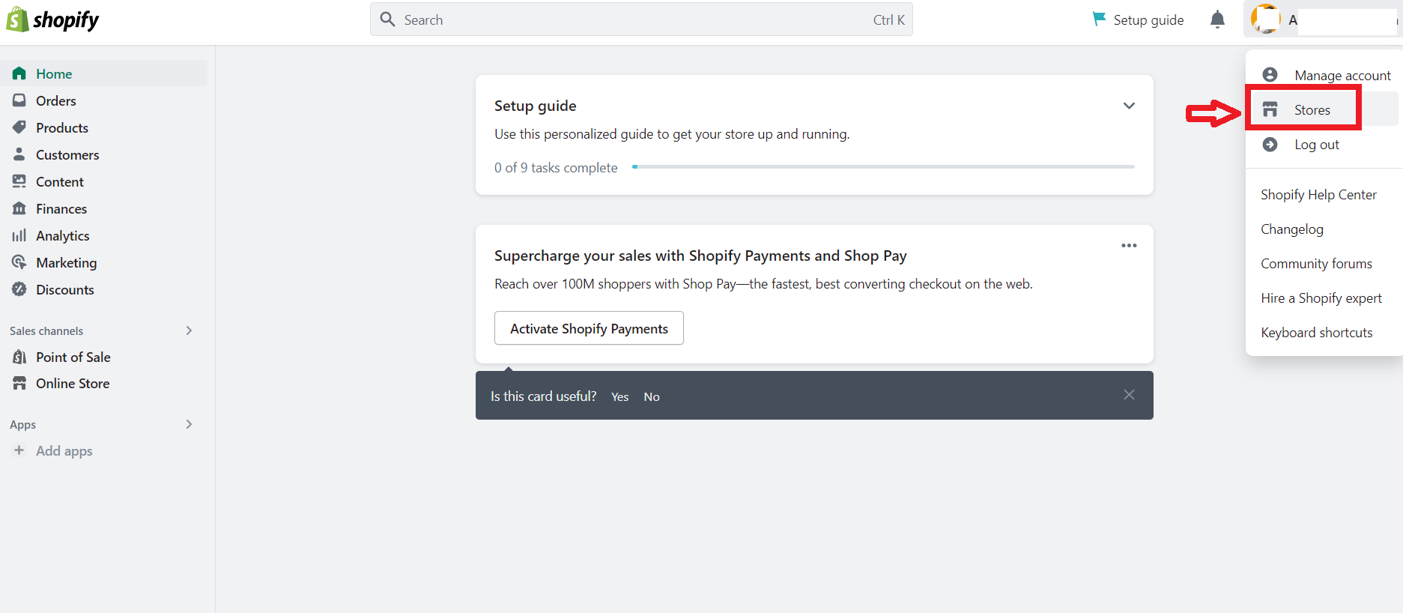Click Setup guide card title
Image resolution: width=1403 pixels, height=613 pixels.
[536, 106]
